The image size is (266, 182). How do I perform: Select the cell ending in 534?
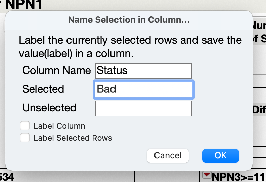click(7, 177)
